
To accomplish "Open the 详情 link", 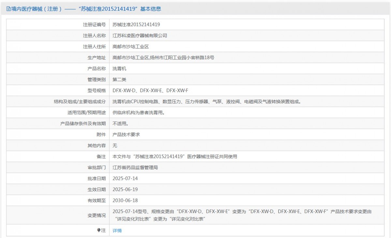I will click(117, 231).
